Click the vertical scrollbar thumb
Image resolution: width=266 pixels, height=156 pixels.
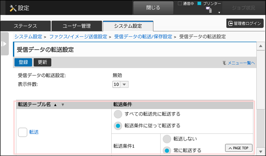coord(261,80)
